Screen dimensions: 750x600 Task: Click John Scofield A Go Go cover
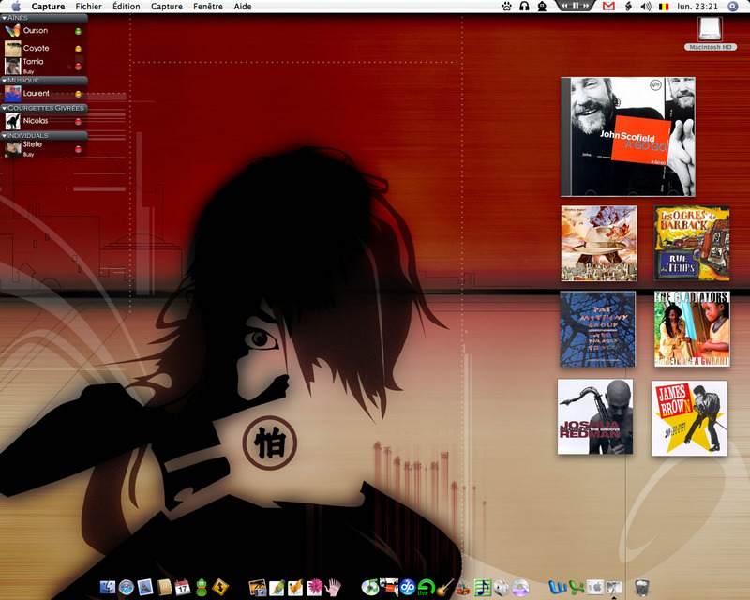click(x=628, y=137)
